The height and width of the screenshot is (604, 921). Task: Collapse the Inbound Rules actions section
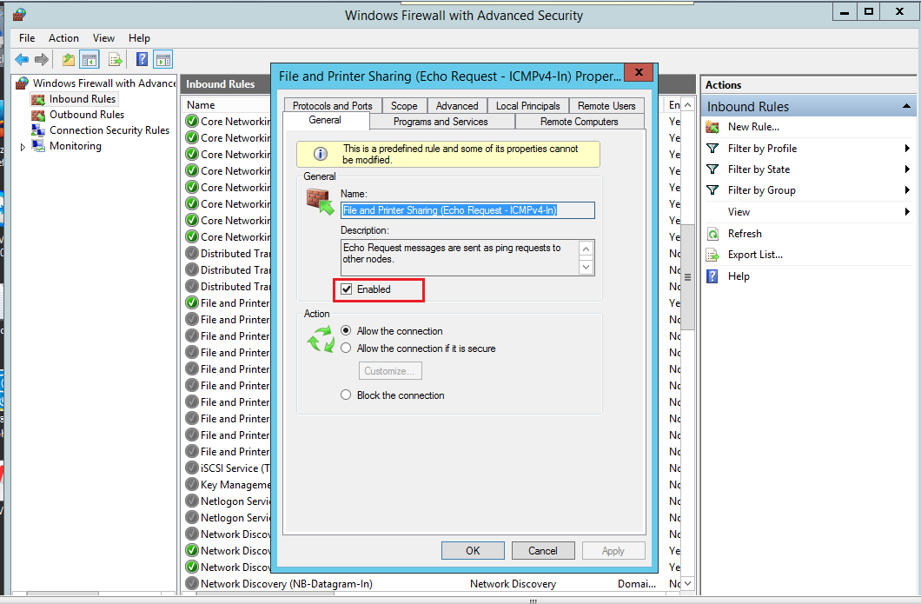pyautogui.click(x=906, y=106)
